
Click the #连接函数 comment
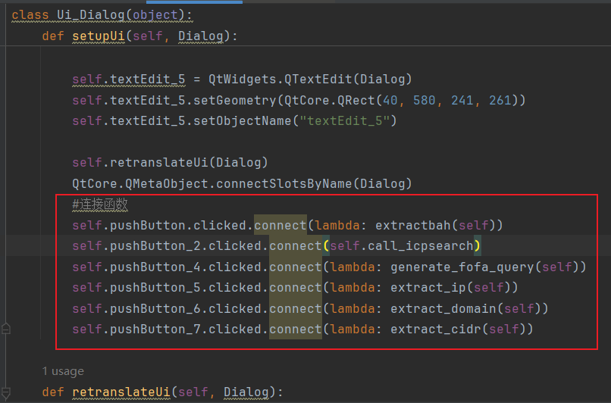pos(100,205)
